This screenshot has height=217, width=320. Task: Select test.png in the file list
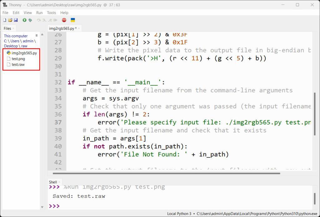click(x=18, y=59)
